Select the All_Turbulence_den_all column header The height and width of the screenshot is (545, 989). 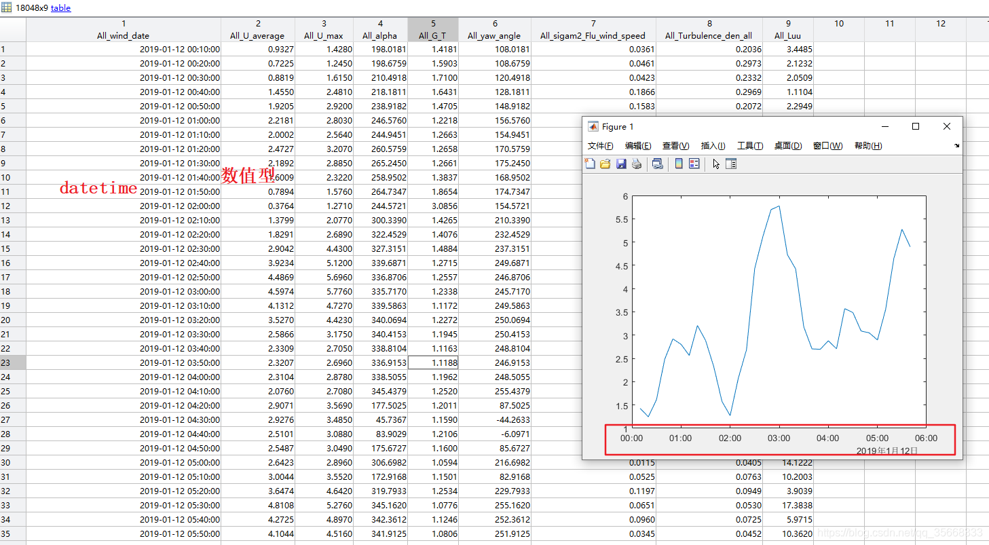[x=709, y=30]
